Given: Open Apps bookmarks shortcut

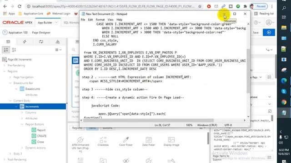Looking at the screenshot, I should tap(9, 14).
